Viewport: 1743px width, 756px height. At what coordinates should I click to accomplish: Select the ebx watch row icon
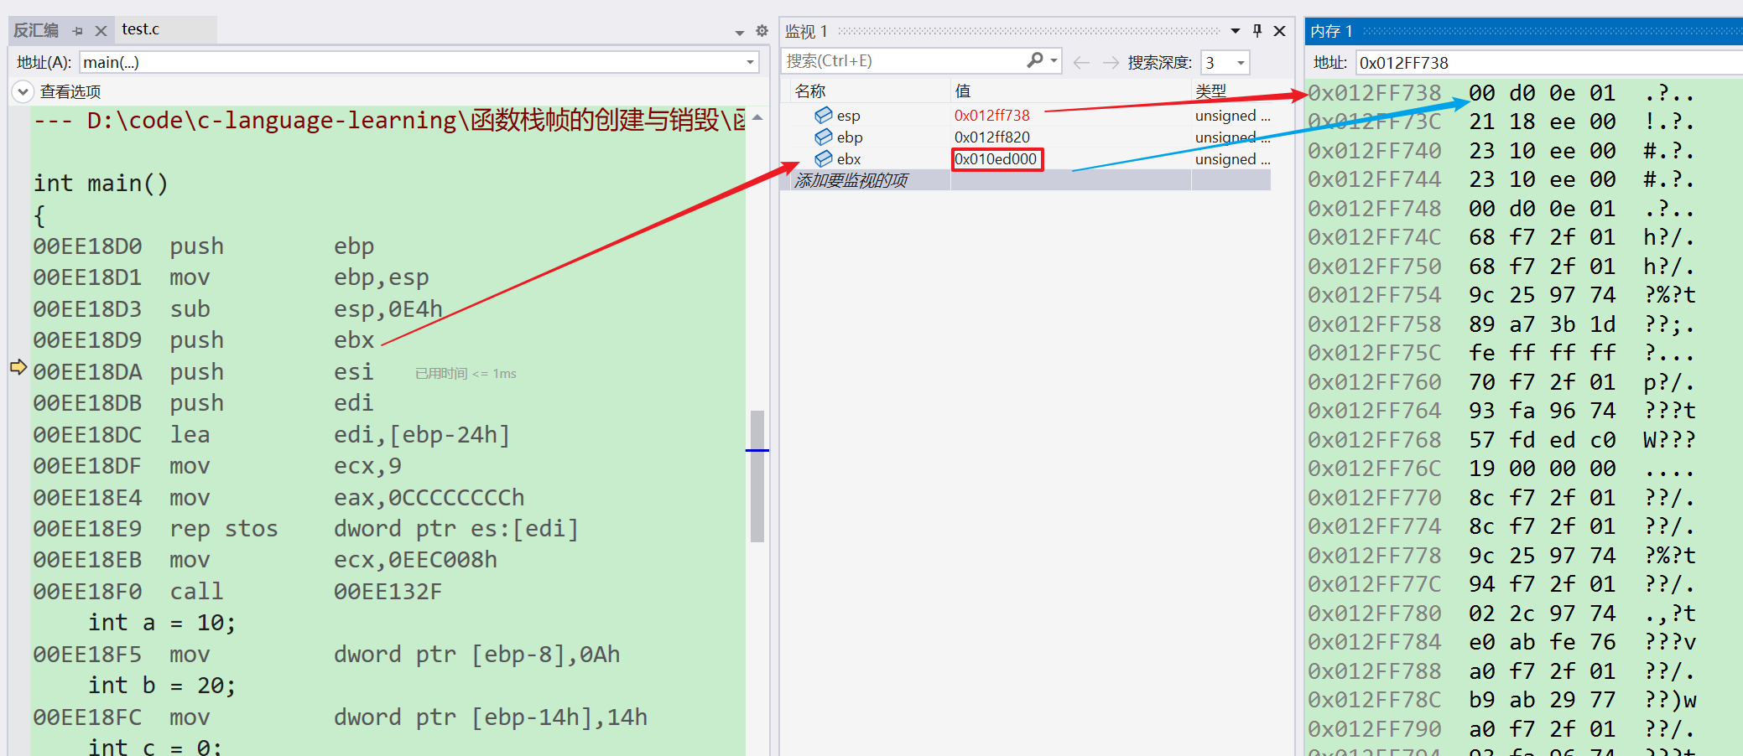[x=824, y=158]
